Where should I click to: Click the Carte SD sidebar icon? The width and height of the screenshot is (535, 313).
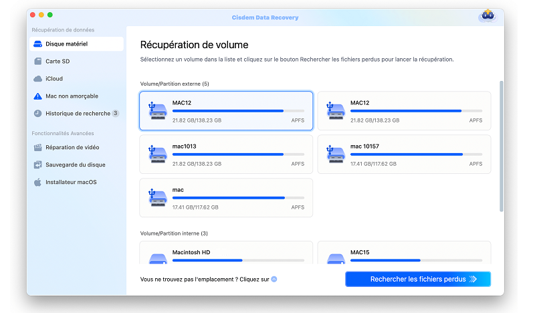point(38,62)
